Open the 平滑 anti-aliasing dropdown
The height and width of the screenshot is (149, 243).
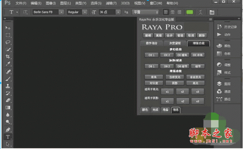[x=145, y=12]
